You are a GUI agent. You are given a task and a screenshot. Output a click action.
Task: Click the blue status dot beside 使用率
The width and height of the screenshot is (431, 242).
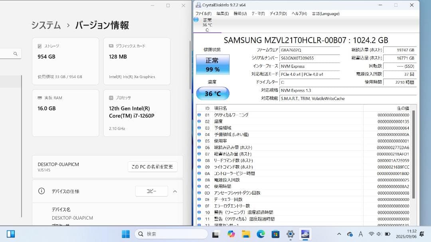(199, 141)
